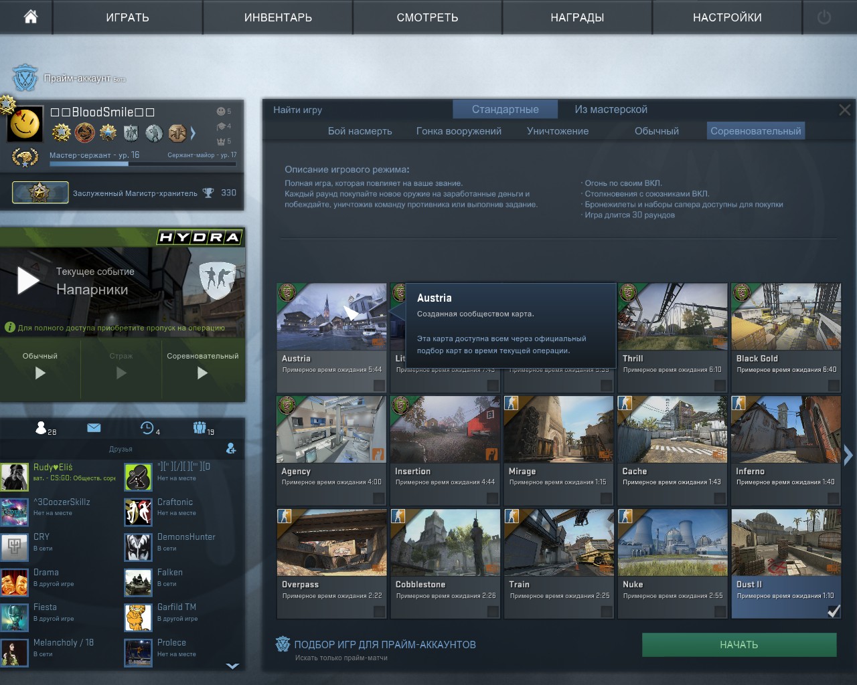Open the Prime account shield icon
This screenshot has width=857, height=685.
tap(25, 78)
